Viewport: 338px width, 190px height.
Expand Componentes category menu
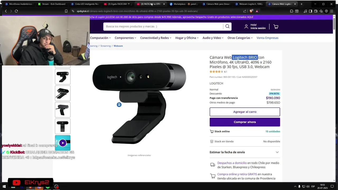125,38
